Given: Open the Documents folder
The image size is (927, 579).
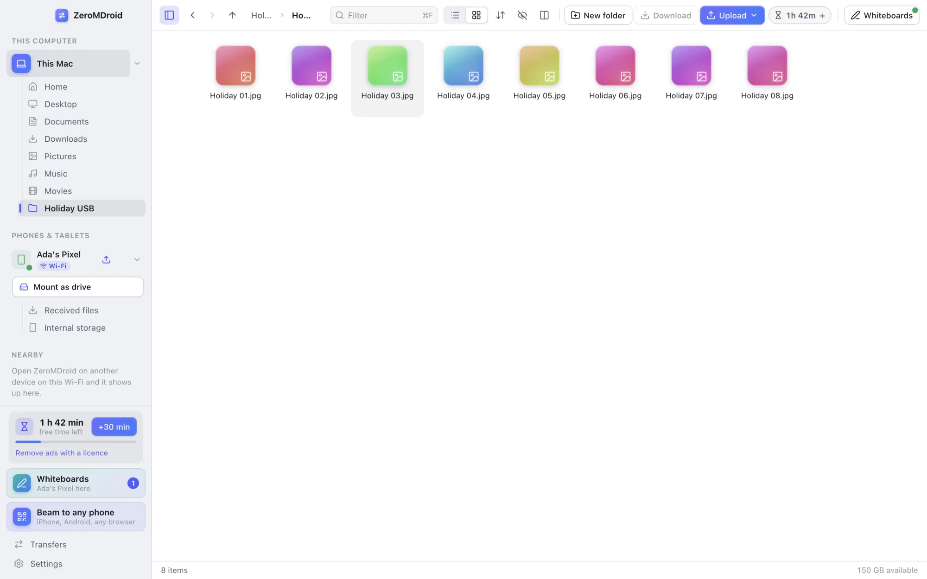Looking at the screenshot, I should tap(83, 121).
